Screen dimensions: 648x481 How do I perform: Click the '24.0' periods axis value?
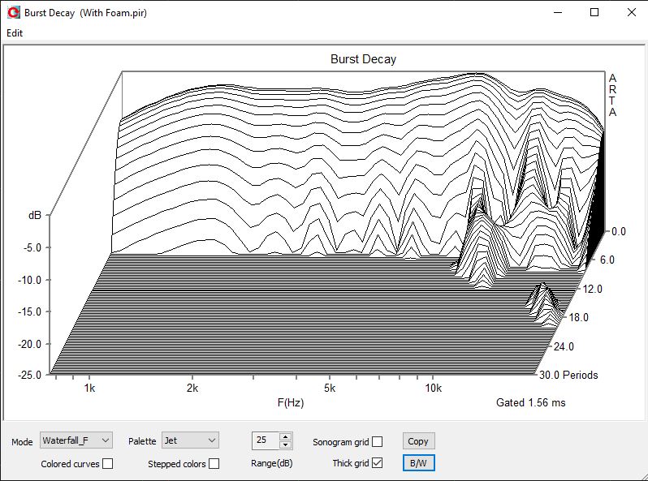(x=564, y=346)
